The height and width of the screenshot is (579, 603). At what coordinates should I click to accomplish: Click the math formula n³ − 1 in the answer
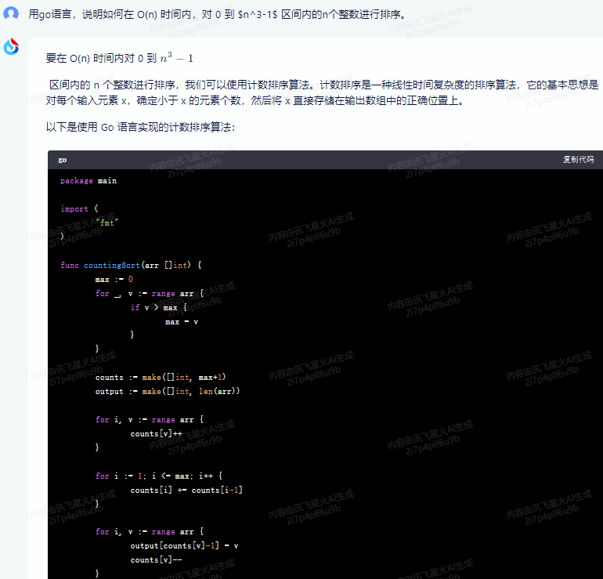(176, 57)
